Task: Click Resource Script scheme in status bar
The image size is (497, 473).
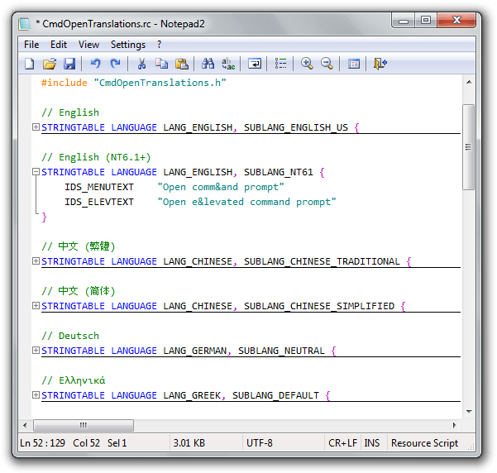Action: click(x=424, y=443)
